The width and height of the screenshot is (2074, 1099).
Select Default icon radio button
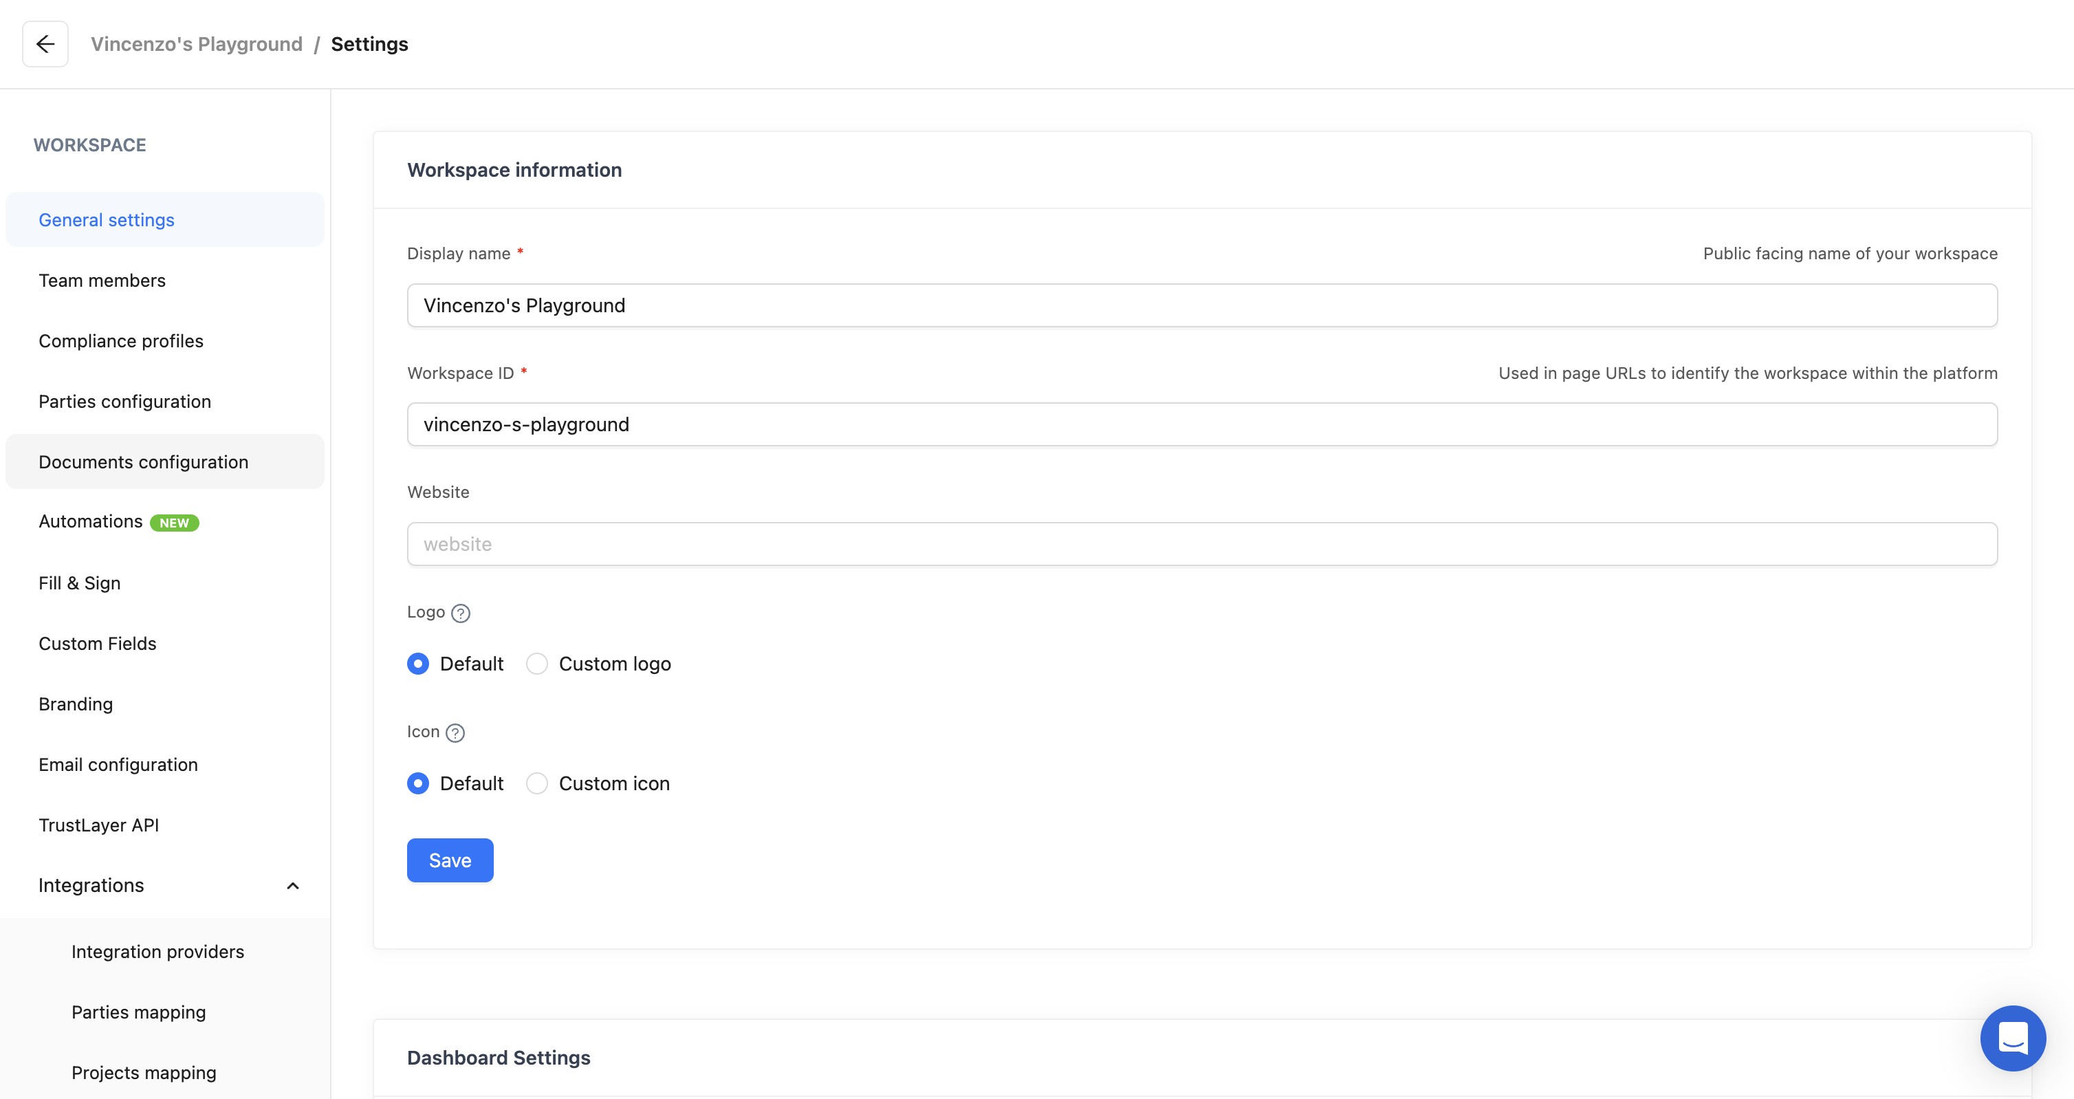click(418, 783)
